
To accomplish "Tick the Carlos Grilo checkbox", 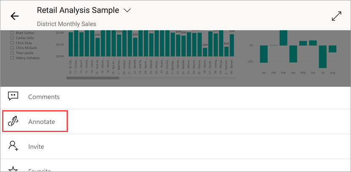I will coord(13,37).
